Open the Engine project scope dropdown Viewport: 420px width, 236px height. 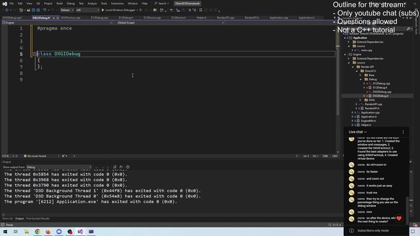click(57, 23)
